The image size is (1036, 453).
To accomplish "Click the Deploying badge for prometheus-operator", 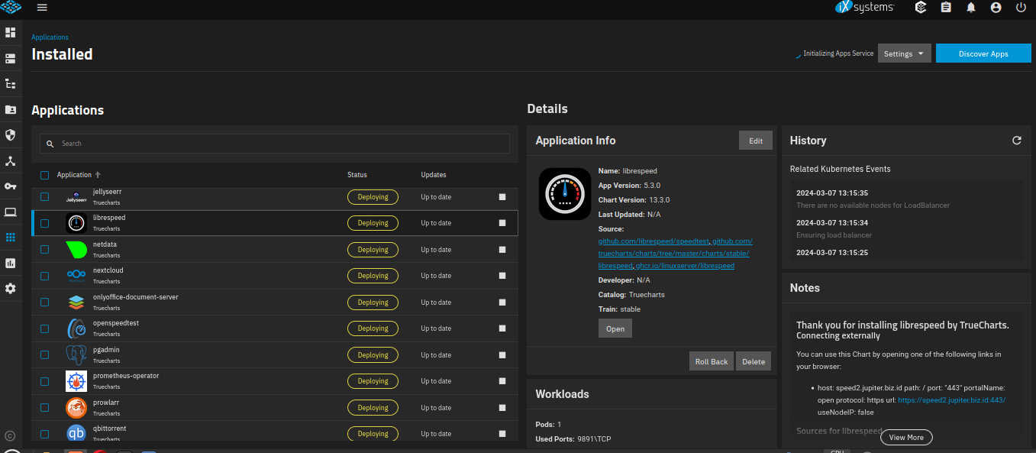I will point(373,381).
